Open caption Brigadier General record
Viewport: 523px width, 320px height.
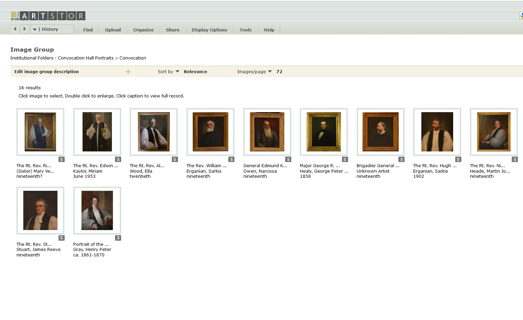pos(378,165)
